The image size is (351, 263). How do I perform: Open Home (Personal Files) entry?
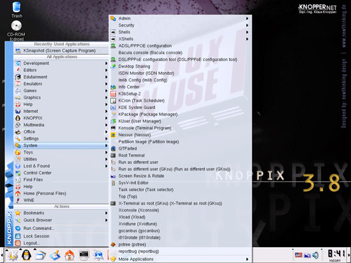click(61, 194)
